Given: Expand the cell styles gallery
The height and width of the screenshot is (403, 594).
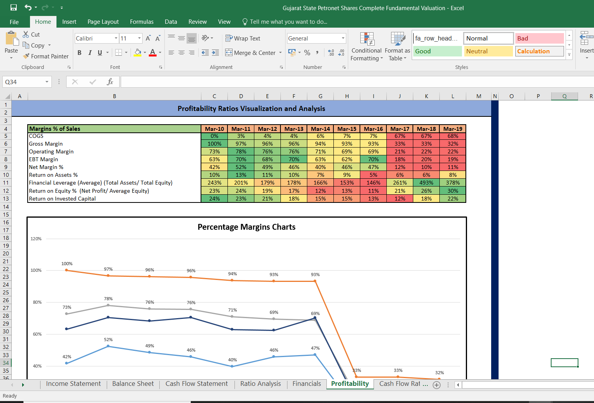Looking at the screenshot, I should (569, 55).
